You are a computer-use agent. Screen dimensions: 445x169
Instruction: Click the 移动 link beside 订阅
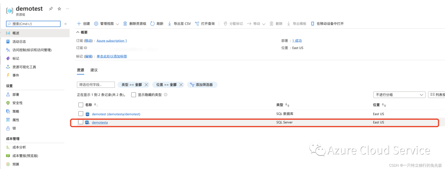tap(89, 41)
